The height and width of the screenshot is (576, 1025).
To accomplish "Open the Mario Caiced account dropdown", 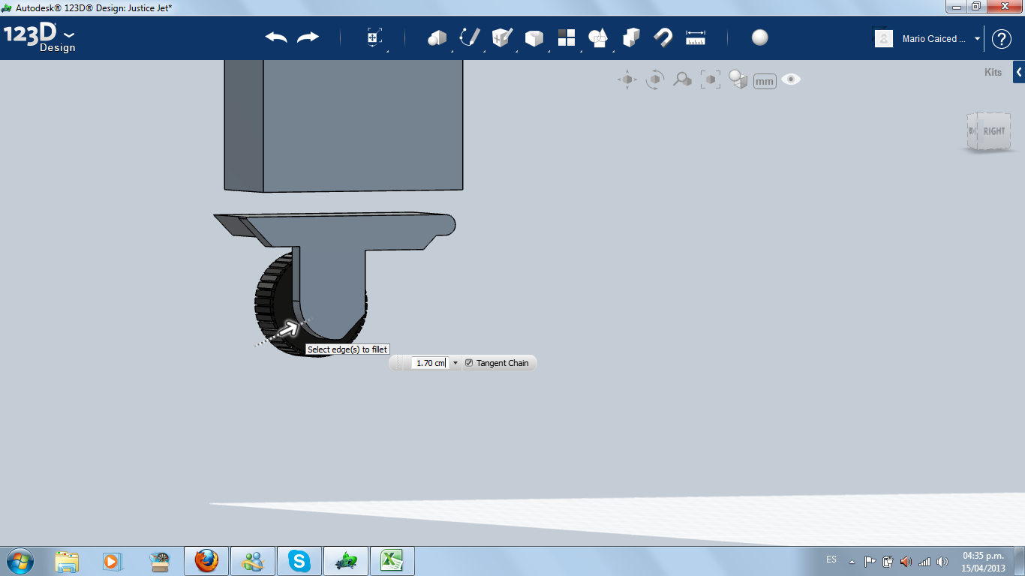I will coord(941,39).
